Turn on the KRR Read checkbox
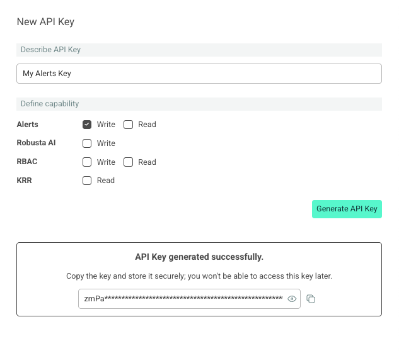399x351 pixels. 87,181
